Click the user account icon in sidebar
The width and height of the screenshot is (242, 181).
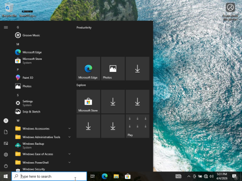pyautogui.click(x=6, y=121)
